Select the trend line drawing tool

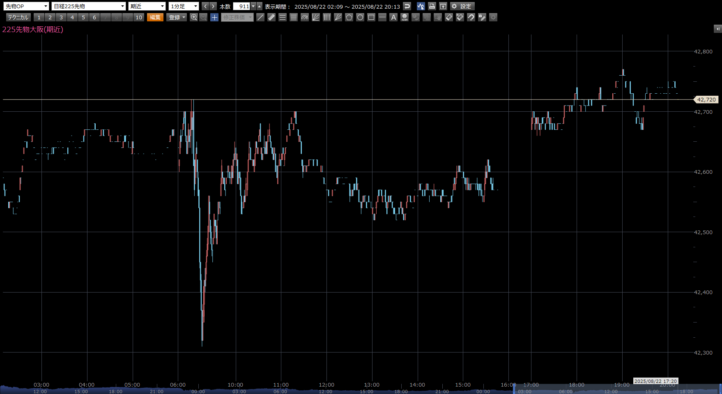[260, 17]
